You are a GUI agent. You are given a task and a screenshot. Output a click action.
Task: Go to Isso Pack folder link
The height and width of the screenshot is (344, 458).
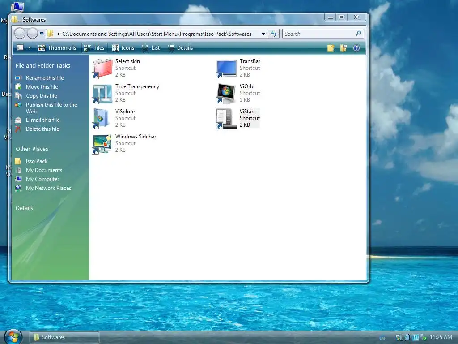pos(37,161)
